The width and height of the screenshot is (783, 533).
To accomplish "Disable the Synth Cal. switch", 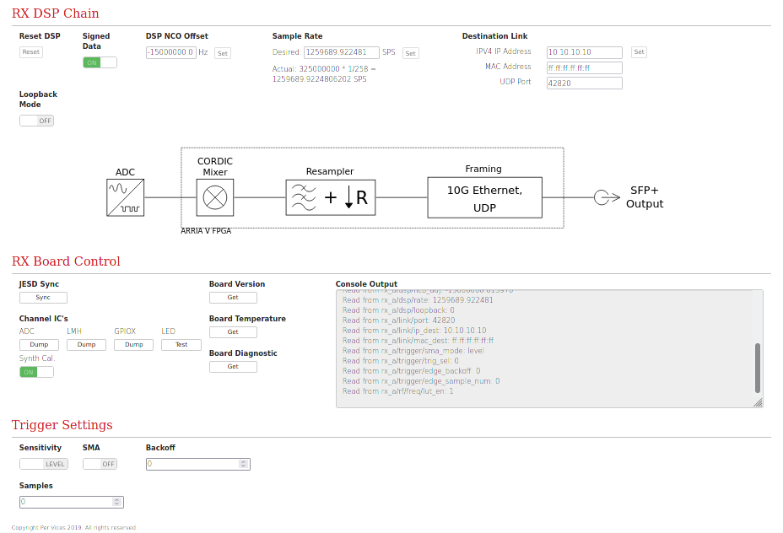I will pos(36,372).
